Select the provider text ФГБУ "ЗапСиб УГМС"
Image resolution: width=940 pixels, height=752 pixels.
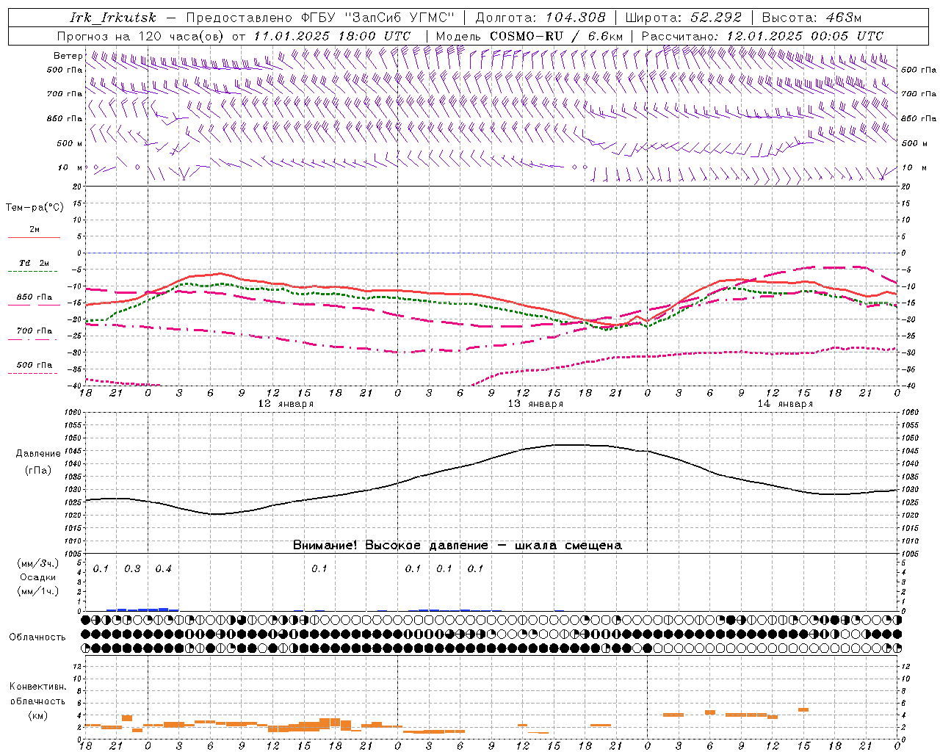tap(377, 18)
